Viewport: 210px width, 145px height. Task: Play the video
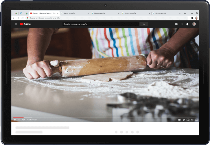tap(15, 120)
